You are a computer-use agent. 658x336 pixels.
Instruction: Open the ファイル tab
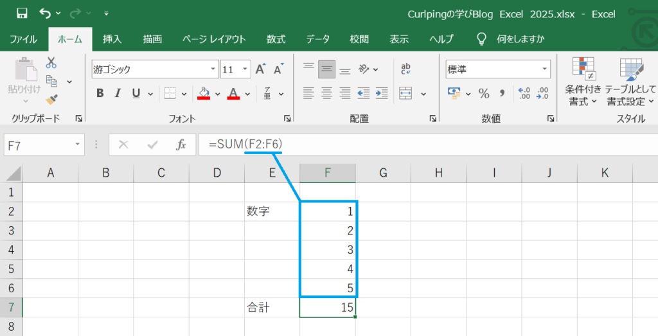pos(23,39)
